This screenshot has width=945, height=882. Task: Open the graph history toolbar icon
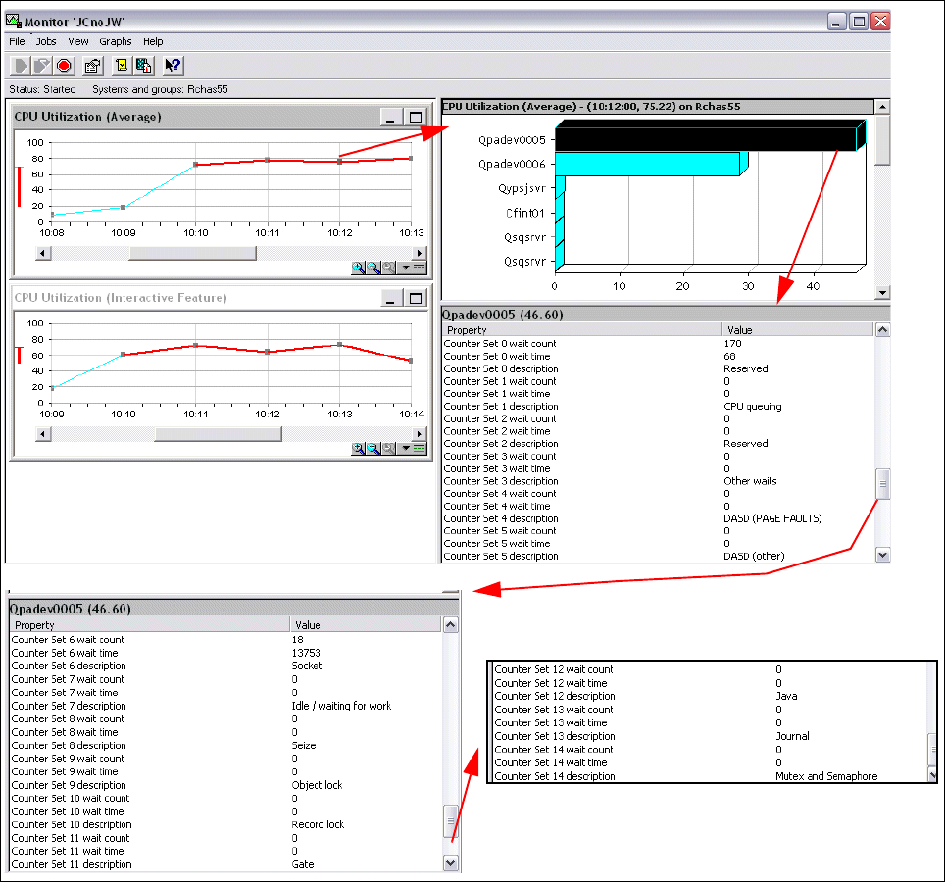[x=143, y=65]
